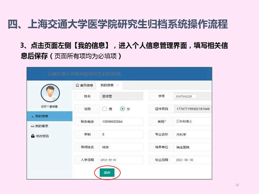Click the home icon on 首页信息 tab
Screen dimensions: 259x194
pos(77,85)
